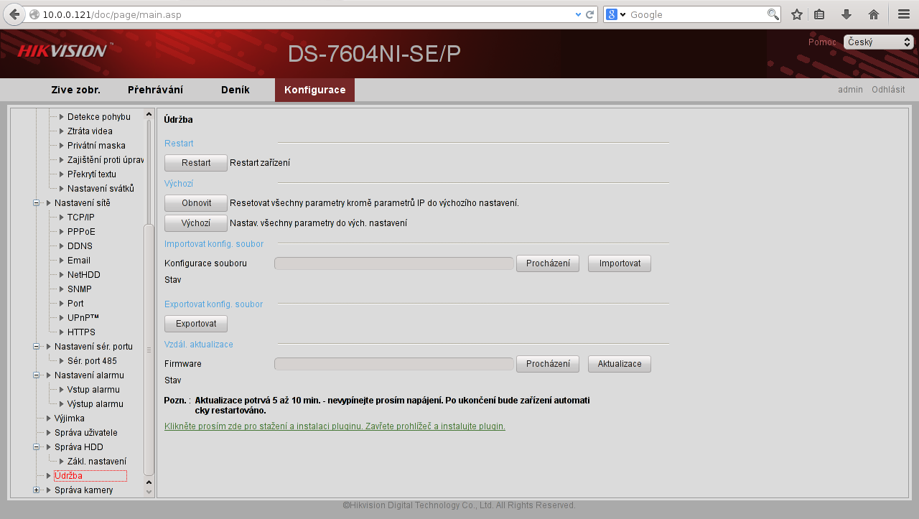Viewport: 919px width, 519px height.
Task: Open the Český language dropdown
Action: [879, 42]
